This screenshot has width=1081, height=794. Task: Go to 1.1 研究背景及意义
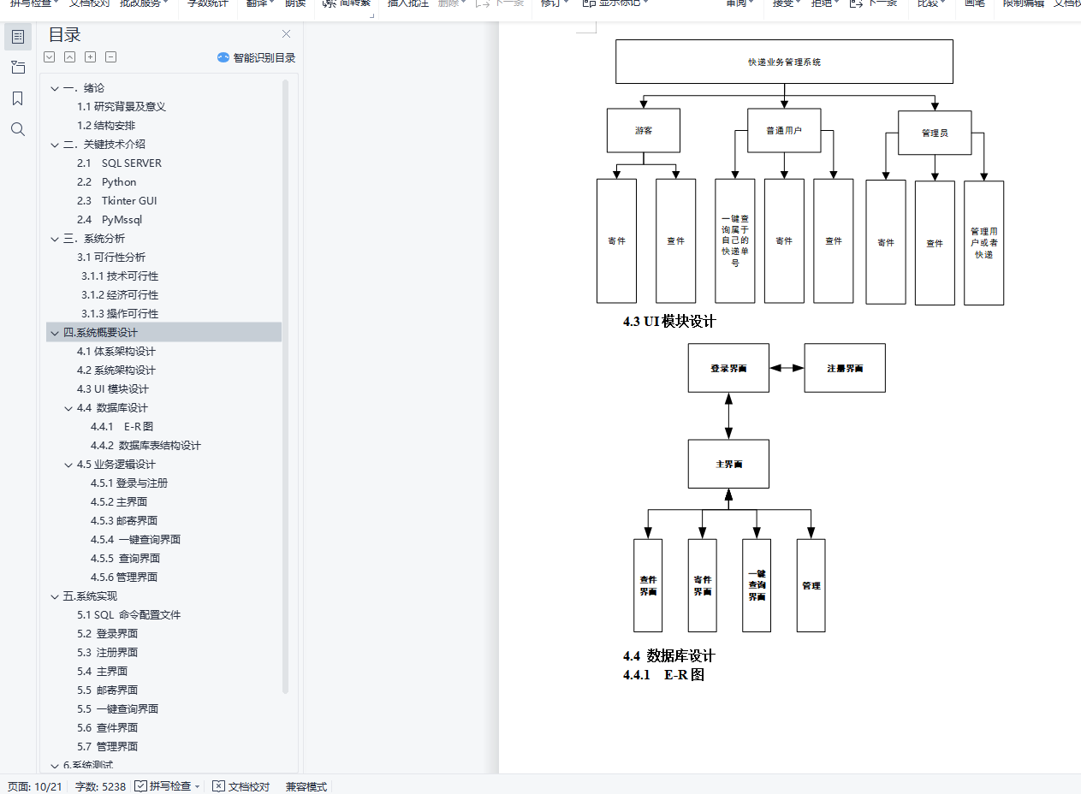pos(122,107)
